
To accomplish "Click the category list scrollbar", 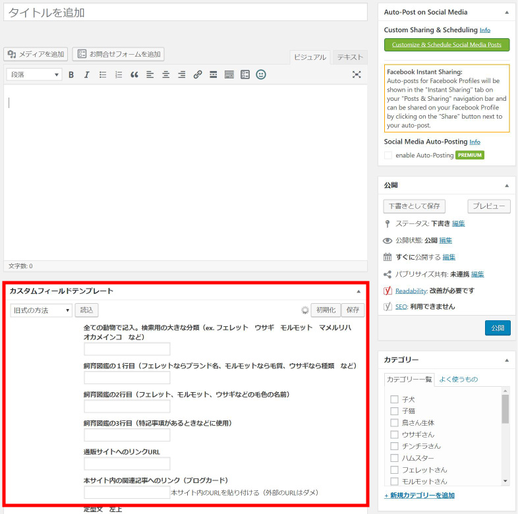I will pyautogui.click(x=505, y=409).
